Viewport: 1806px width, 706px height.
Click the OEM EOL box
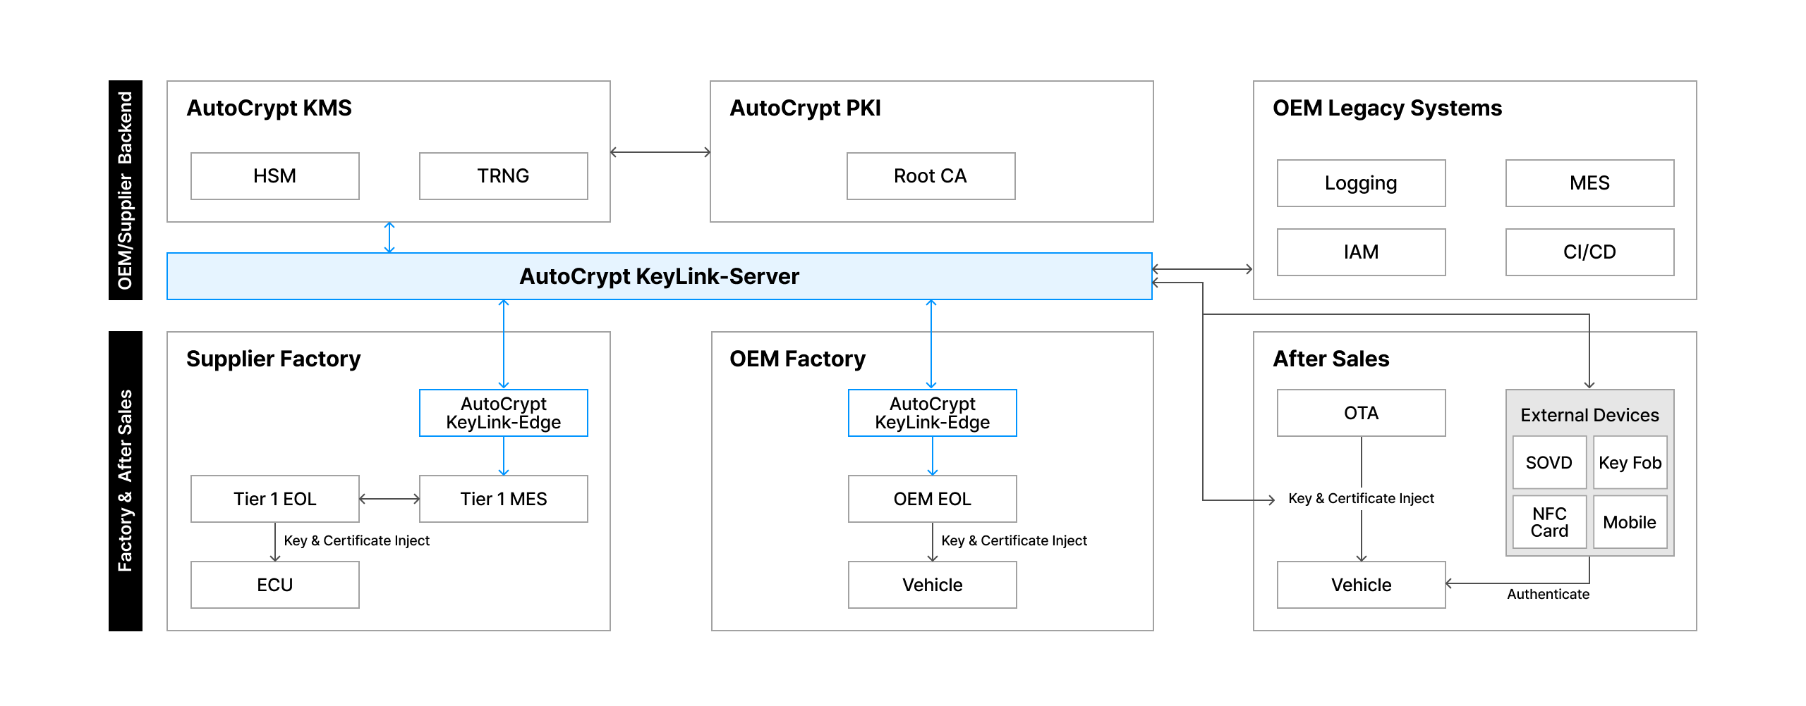(x=932, y=499)
